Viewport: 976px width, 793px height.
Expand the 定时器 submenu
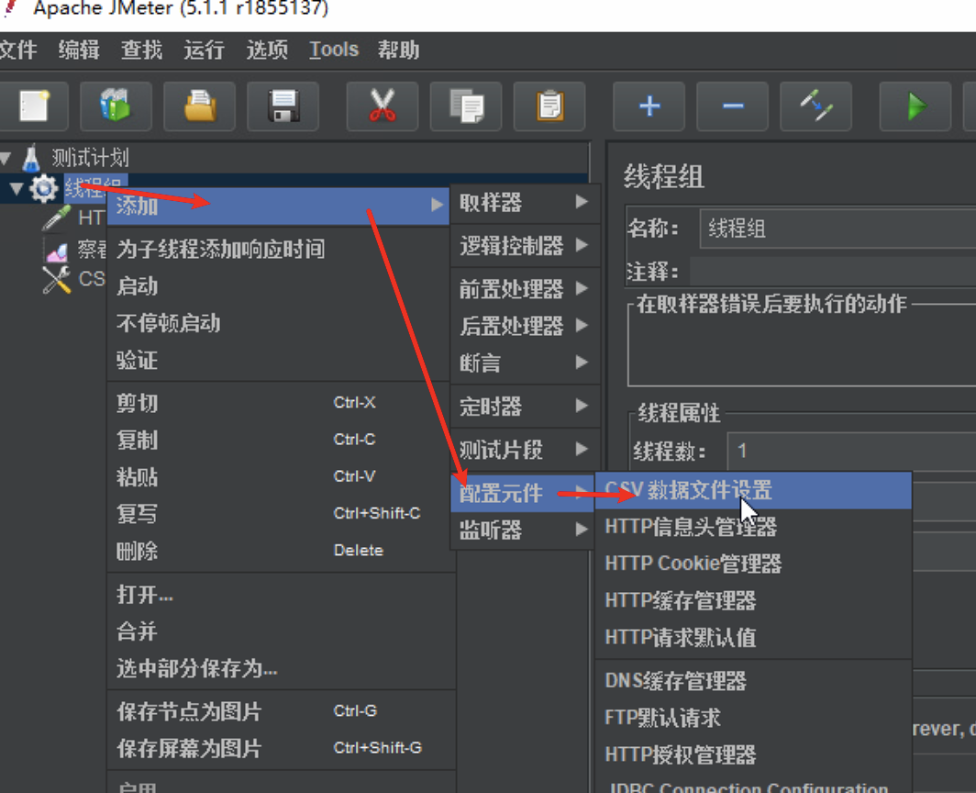click(524, 407)
